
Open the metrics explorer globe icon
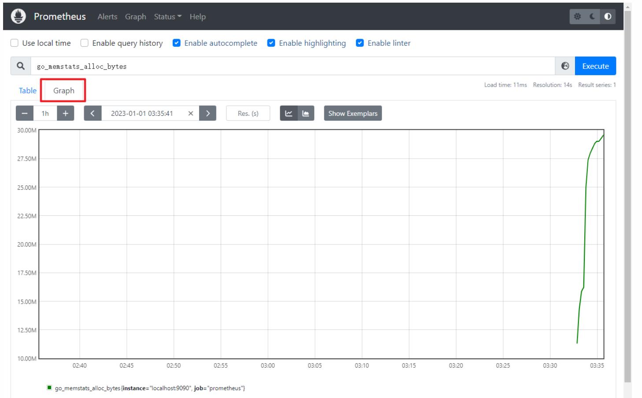pyautogui.click(x=565, y=66)
